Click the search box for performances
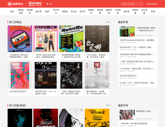This screenshot has width=165, height=127. point(129,4)
